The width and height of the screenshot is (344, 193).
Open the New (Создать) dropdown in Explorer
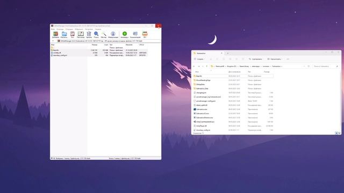[199, 59]
